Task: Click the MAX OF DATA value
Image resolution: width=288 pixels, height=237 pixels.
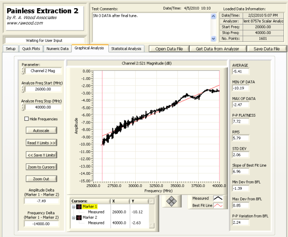Action: (241, 105)
